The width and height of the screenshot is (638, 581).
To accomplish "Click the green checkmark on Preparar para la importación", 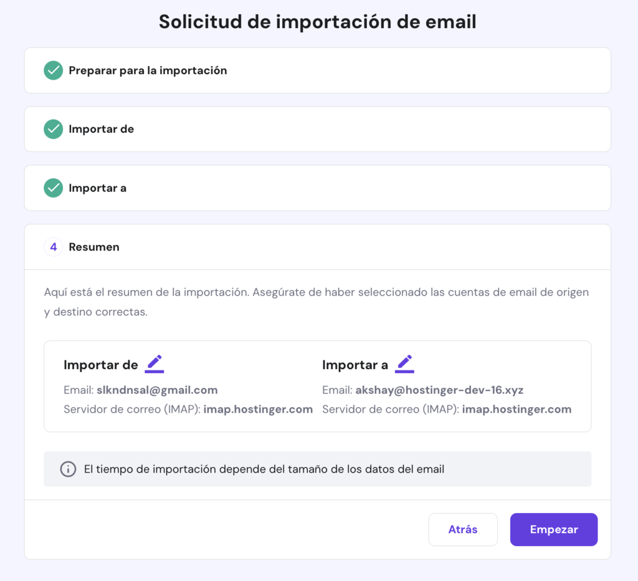I will (53, 70).
